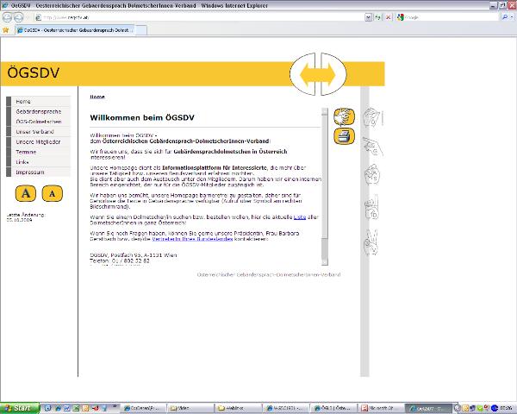Click the yellow print page icon

tap(342, 135)
